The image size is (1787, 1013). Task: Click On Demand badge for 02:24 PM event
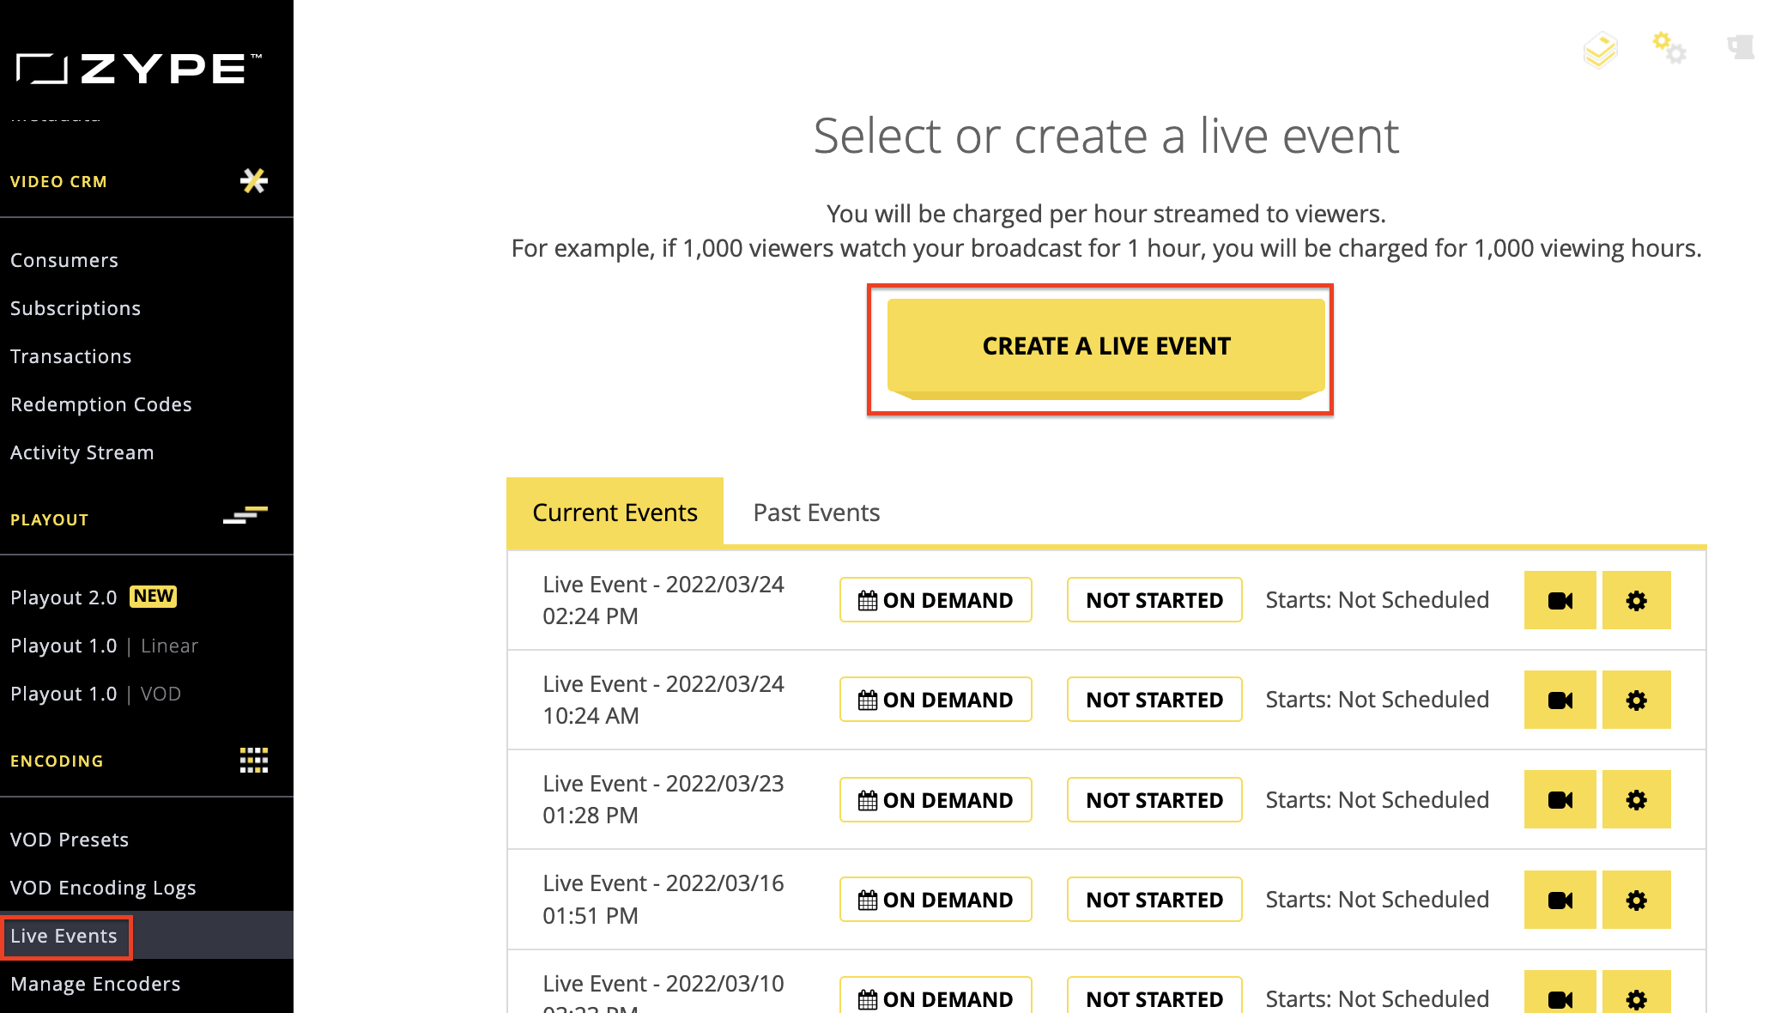click(936, 600)
